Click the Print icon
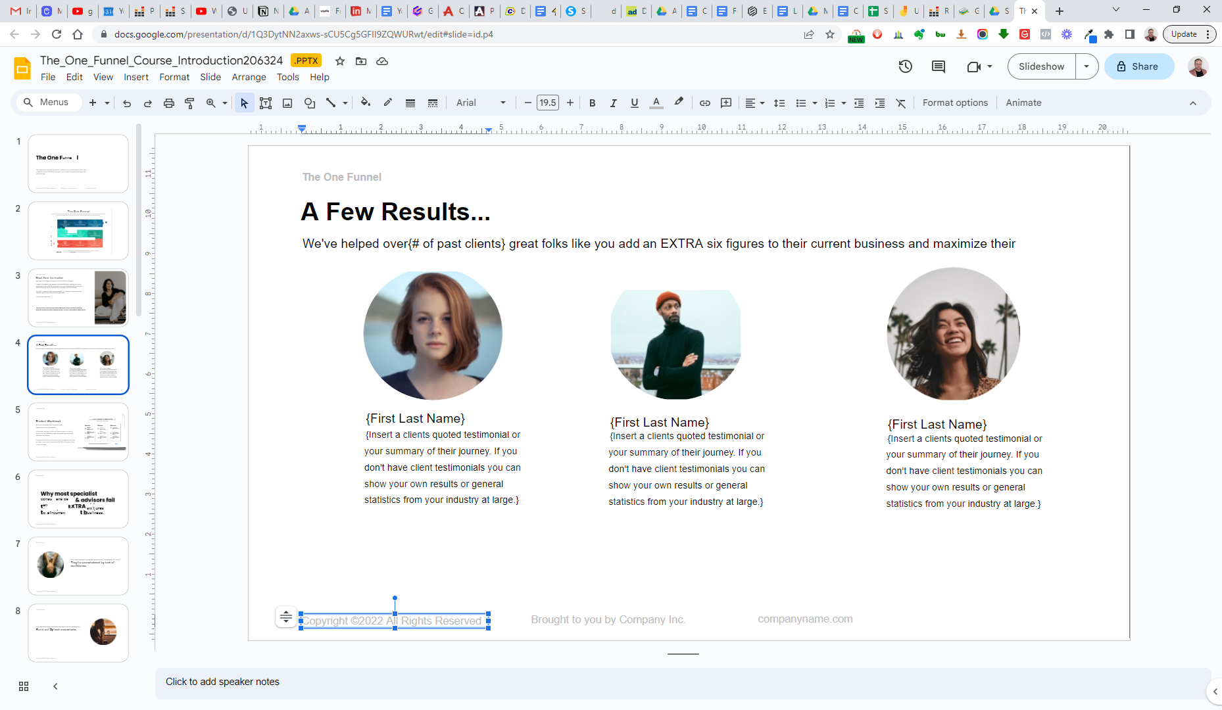The height and width of the screenshot is (710, 1222). coord(169,103)
